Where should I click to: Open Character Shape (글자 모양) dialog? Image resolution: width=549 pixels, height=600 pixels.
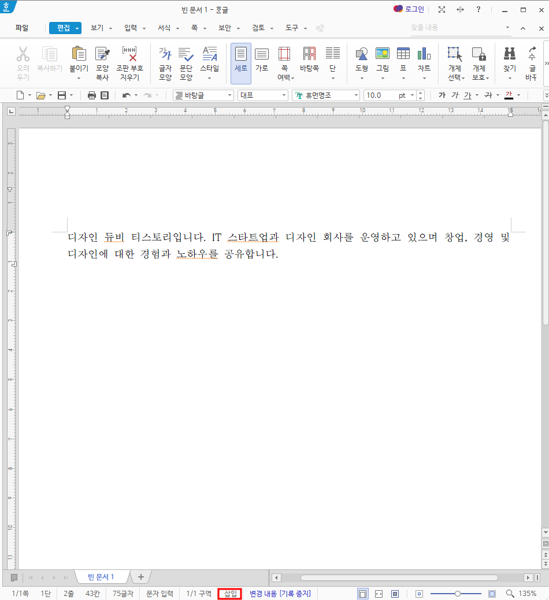coord(165,63)
